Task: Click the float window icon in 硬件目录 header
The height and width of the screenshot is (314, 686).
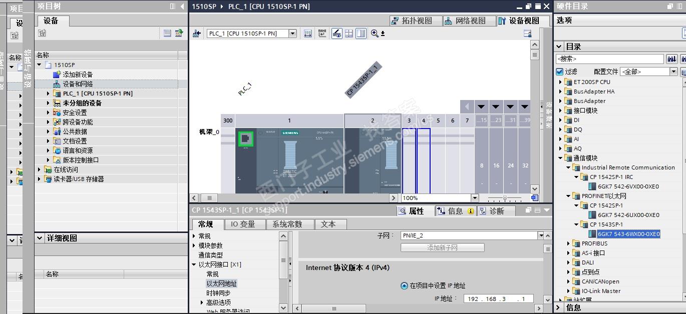Action: (670, 6)
